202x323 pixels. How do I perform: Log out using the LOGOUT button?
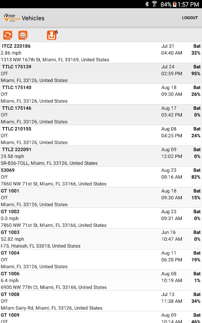click(190, 18)
